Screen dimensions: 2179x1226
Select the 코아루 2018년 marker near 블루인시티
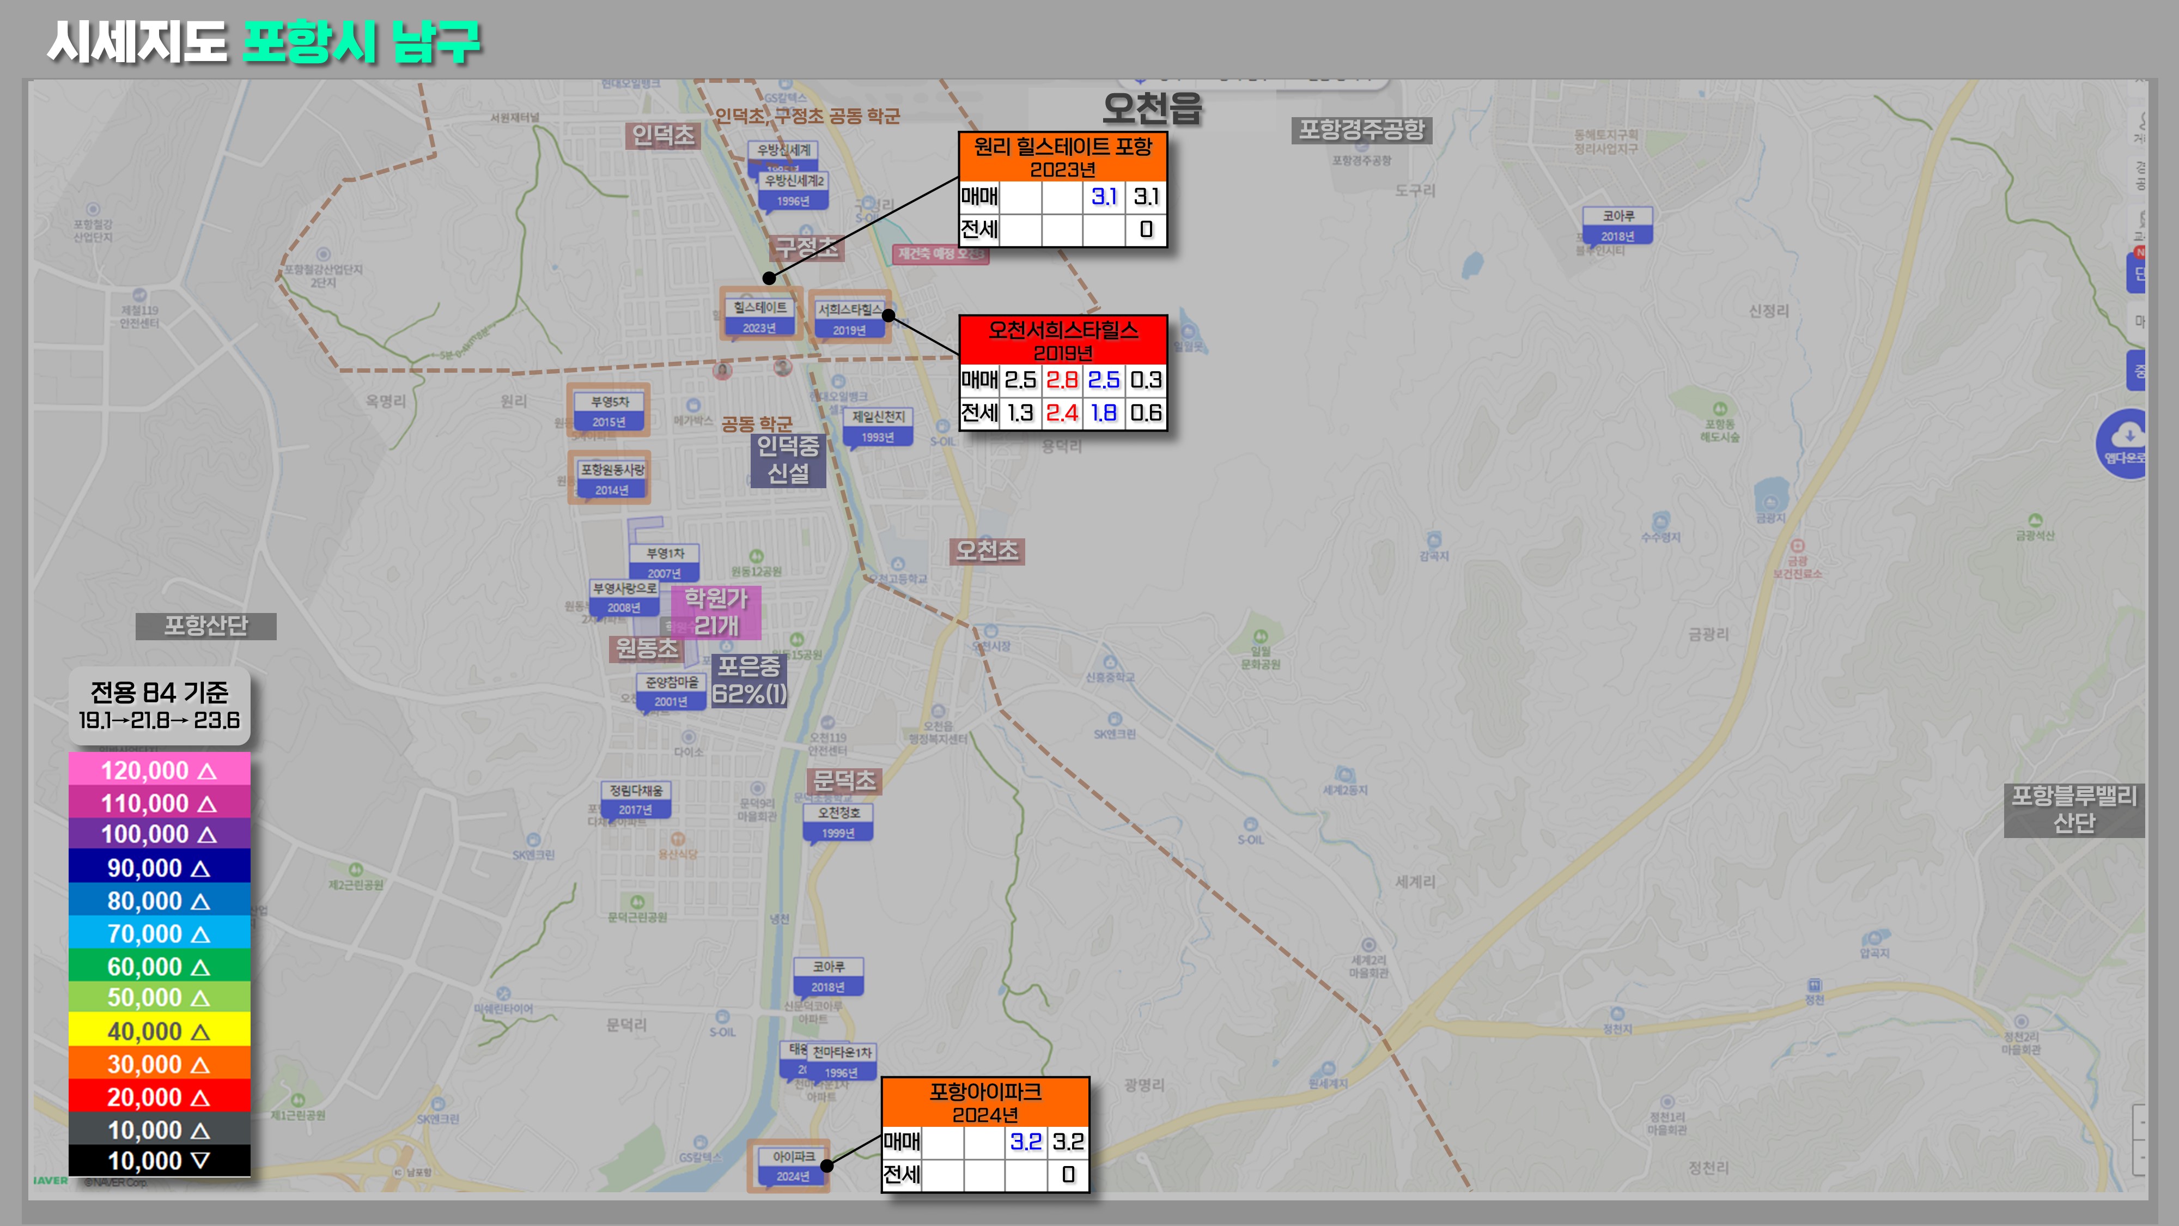[1617, 225]
